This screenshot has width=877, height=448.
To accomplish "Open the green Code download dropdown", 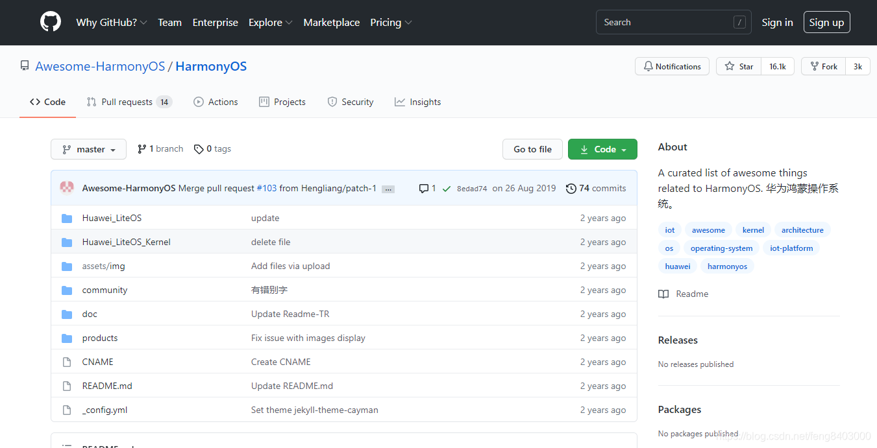I will click(602, 149).
